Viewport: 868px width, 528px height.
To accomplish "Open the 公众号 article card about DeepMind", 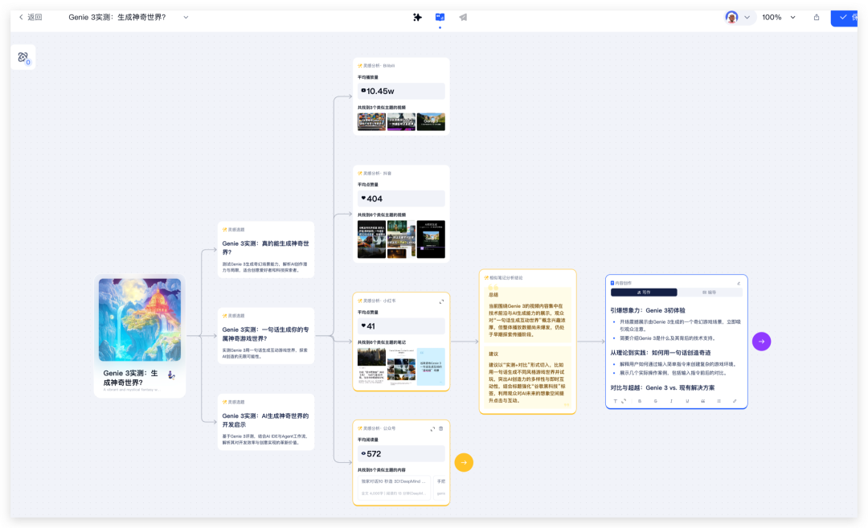I will pos(394,487).
